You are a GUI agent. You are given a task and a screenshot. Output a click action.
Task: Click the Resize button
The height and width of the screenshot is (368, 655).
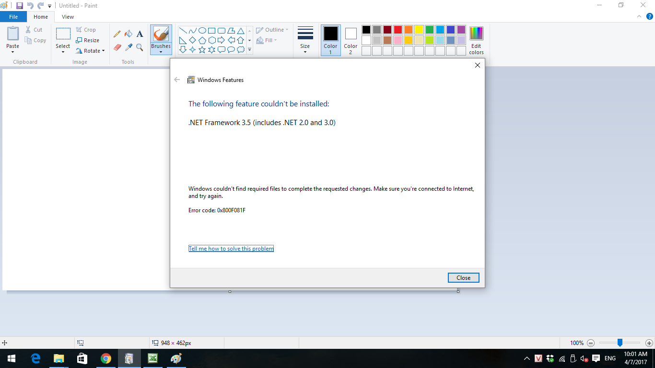coord(88,40)
